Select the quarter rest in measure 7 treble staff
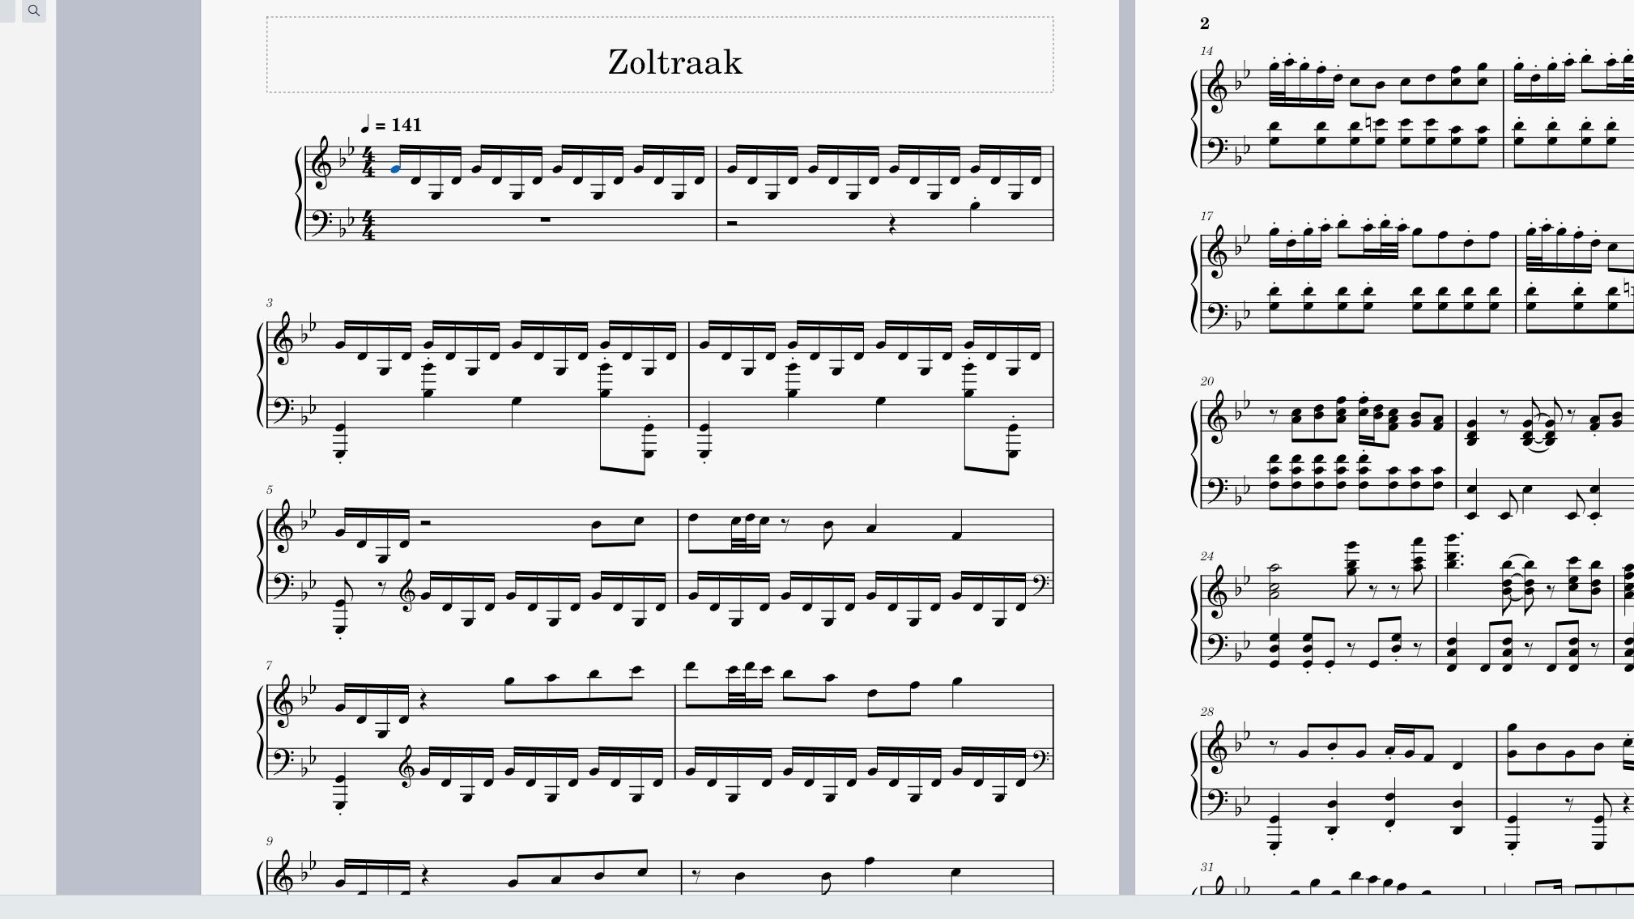 tap(423, 700)
